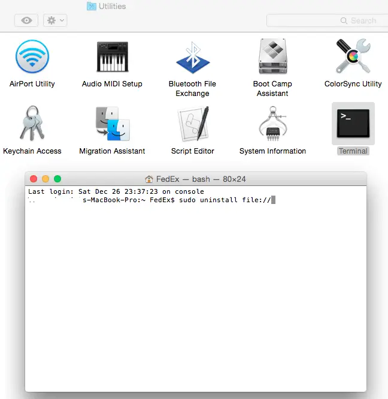388x399 pixels.
Task: Click 'sudo uninstall file://' command text
Action: 225,200
